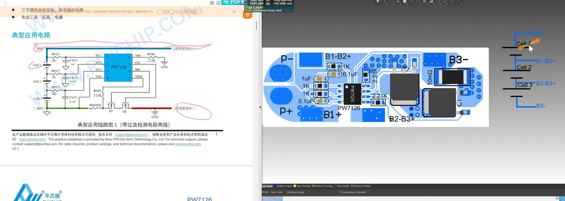Click the 典型应用电路 heading

point(31,35)
